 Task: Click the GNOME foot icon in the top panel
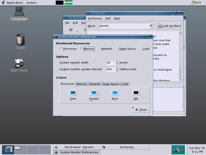click(3, 3)
